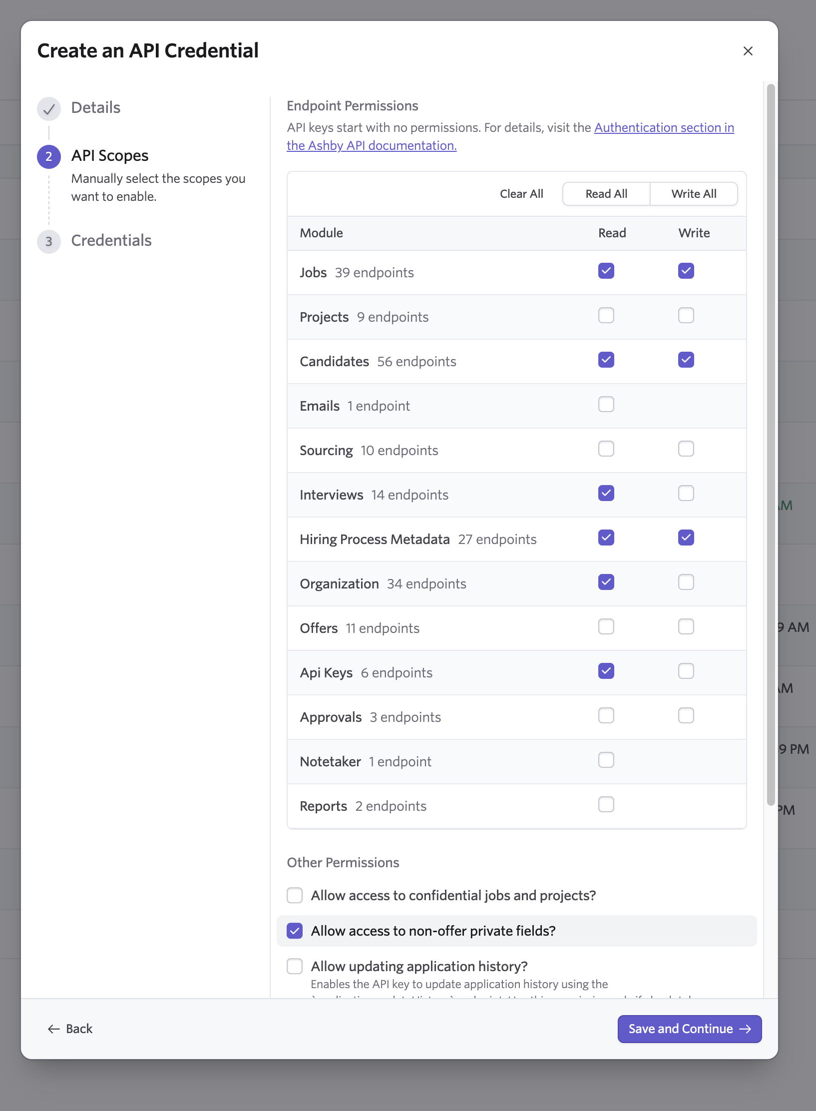Enable Notetaker Read permission
Viewport: 816px width, 1111px height.
point(606,760)
